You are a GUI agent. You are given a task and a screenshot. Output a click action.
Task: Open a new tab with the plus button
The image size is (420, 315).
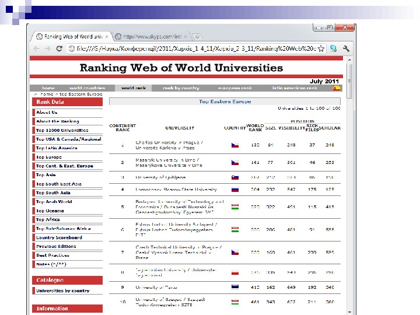[x=197, y=36]
